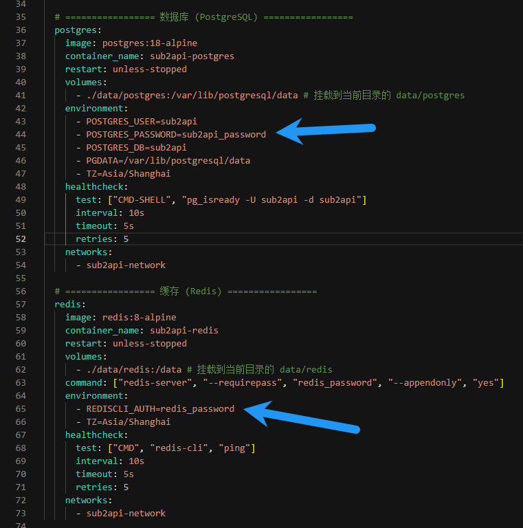Click the redis:8-alpine image value
This screenshot has height=528, width=523.
click(x=139, y=317)
